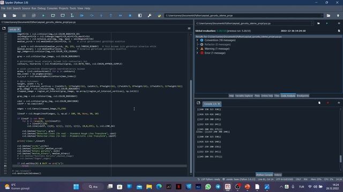Click the console vertical scrollbar handle
Viewport: 343px width, 192px height.
[x=340, y=159]
